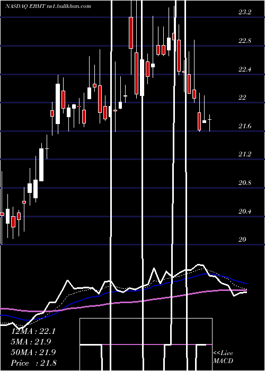Screen dimensions: 265x371
Task: Click the <<Live MACD label
Action: [x=223, y=357]
